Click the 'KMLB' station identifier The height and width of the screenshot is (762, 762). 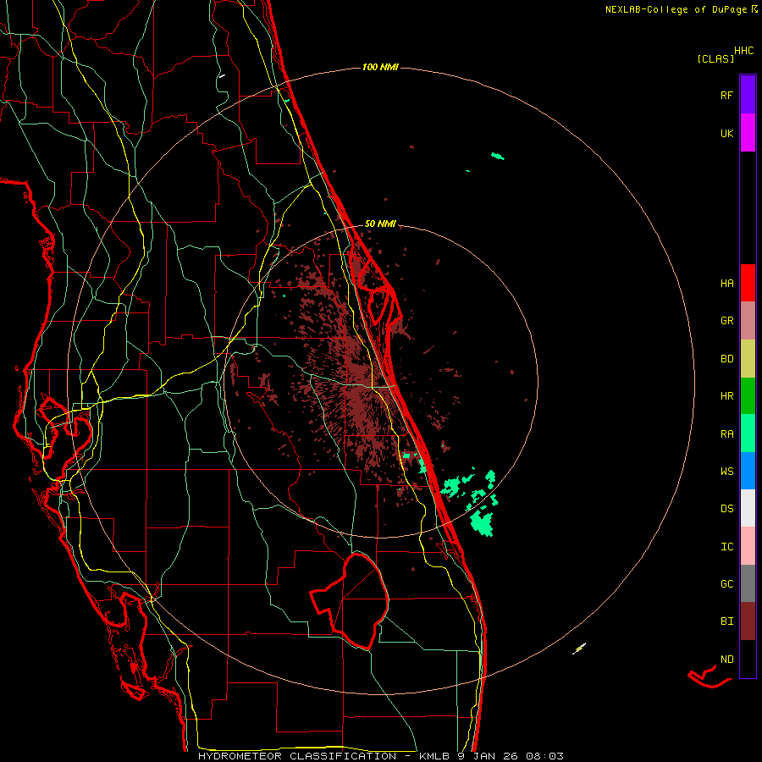(x=434, y=756)
